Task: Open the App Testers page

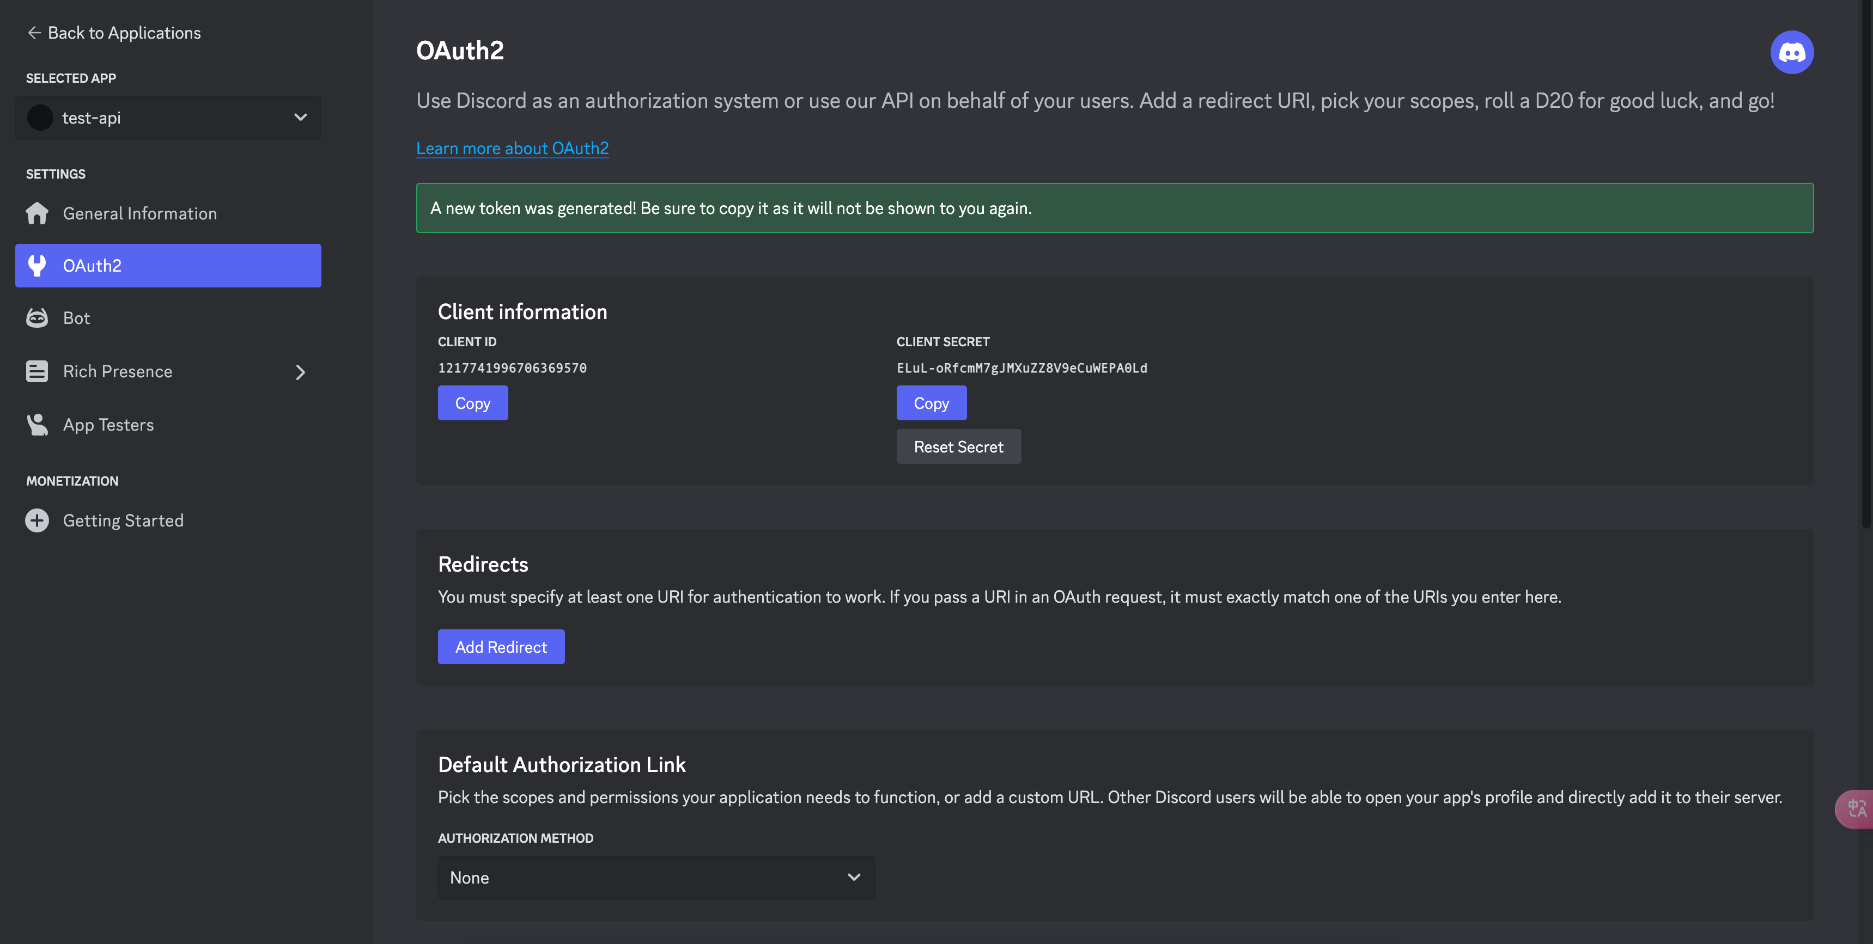Action: click(168, 425)
